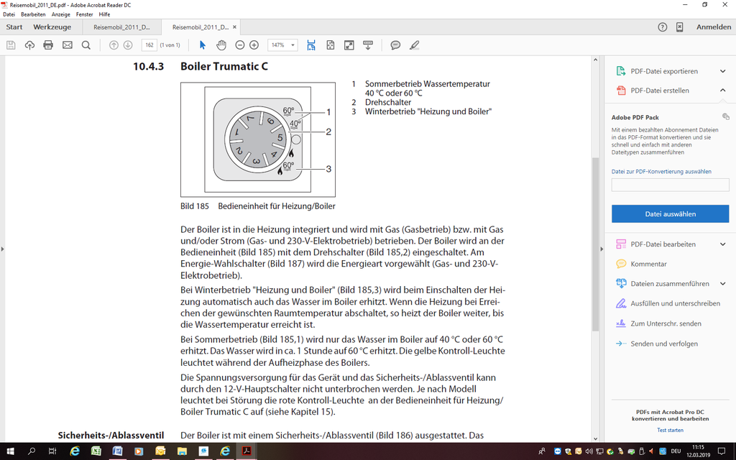Fit one full page to window
Viewport: 736px width, 460px height.
(331, 45)
